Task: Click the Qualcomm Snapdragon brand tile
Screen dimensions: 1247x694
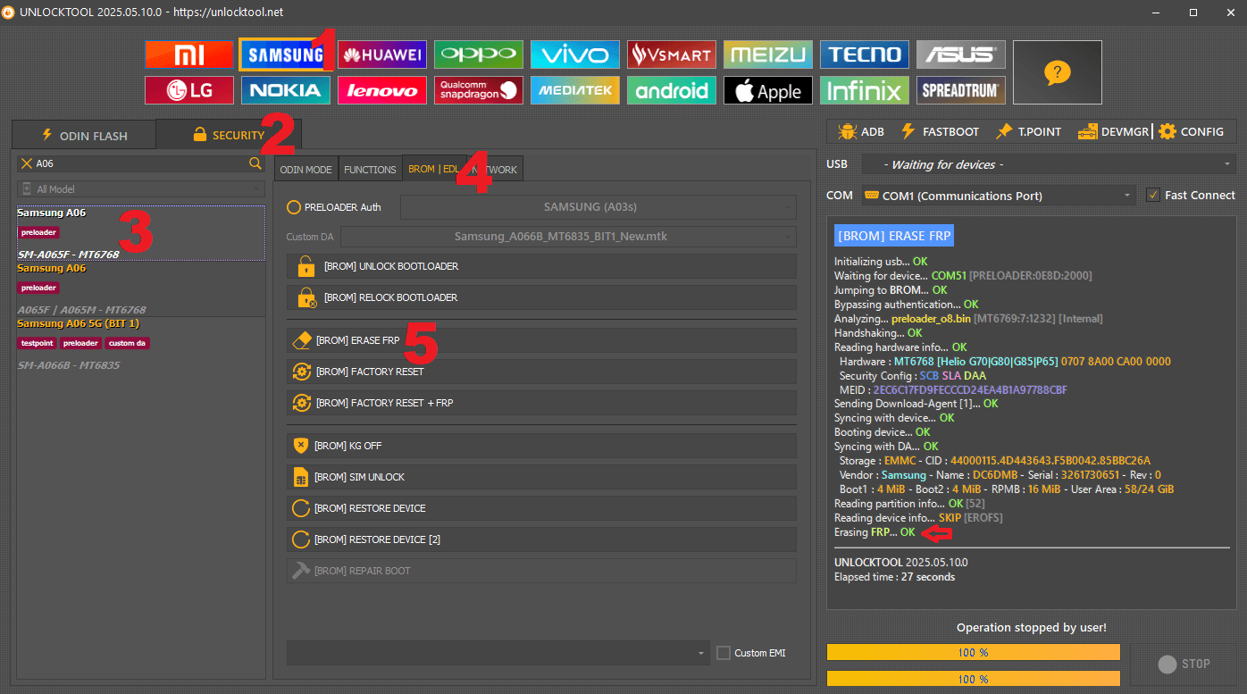Action: click(478, 90)
